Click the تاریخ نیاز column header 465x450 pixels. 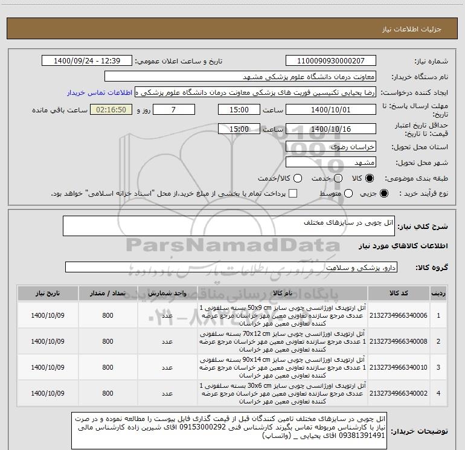point(48,294)
